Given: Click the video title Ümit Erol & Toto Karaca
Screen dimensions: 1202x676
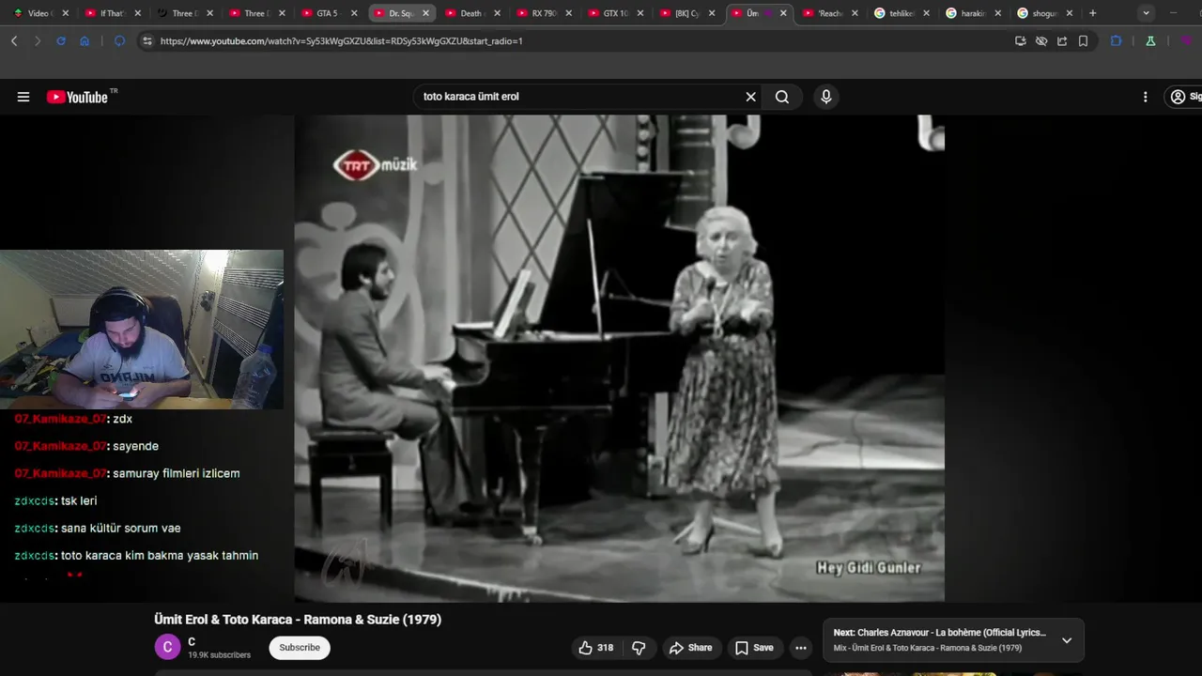Looking at the screenshot, I should 298,620.
